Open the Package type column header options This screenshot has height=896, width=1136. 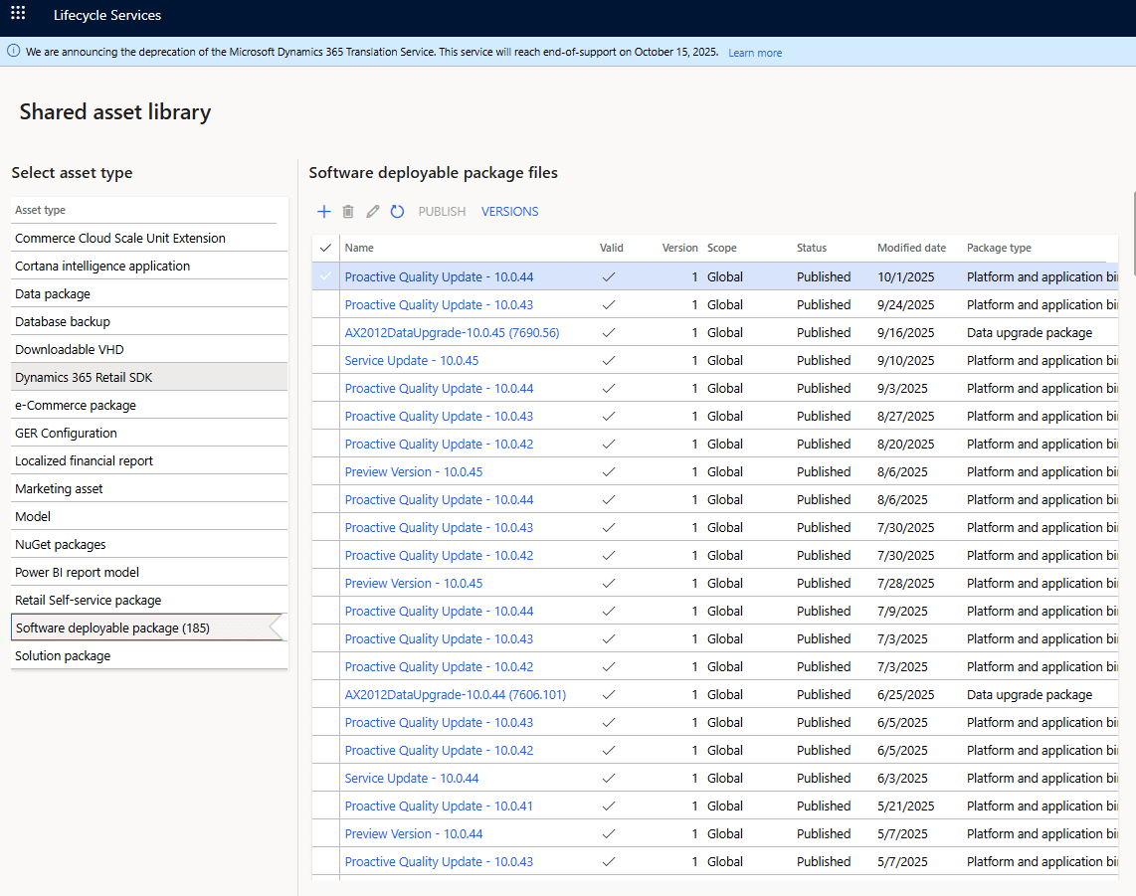pos(999,249)
